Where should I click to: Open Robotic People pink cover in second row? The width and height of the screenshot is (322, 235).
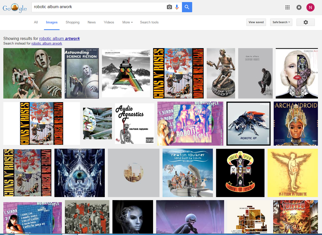[x=190, y=123]
